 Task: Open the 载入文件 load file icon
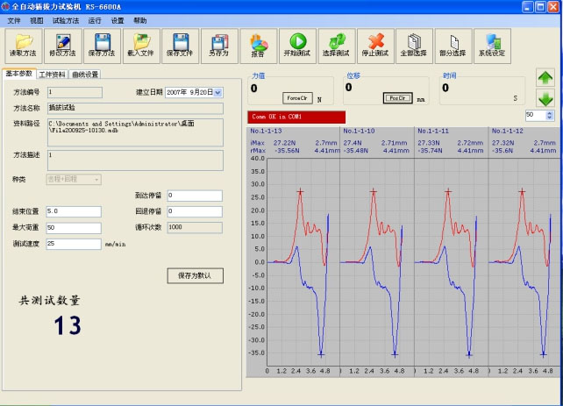[140, 42]
